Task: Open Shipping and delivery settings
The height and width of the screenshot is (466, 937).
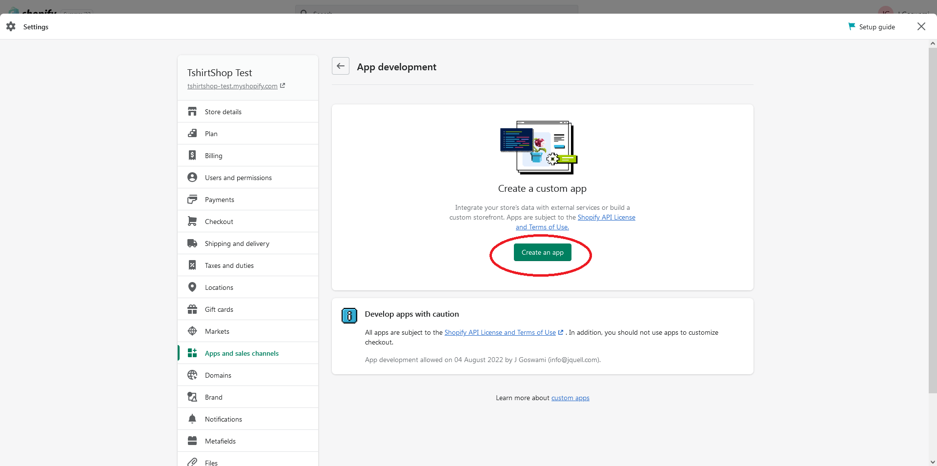Action: point(248,243)
